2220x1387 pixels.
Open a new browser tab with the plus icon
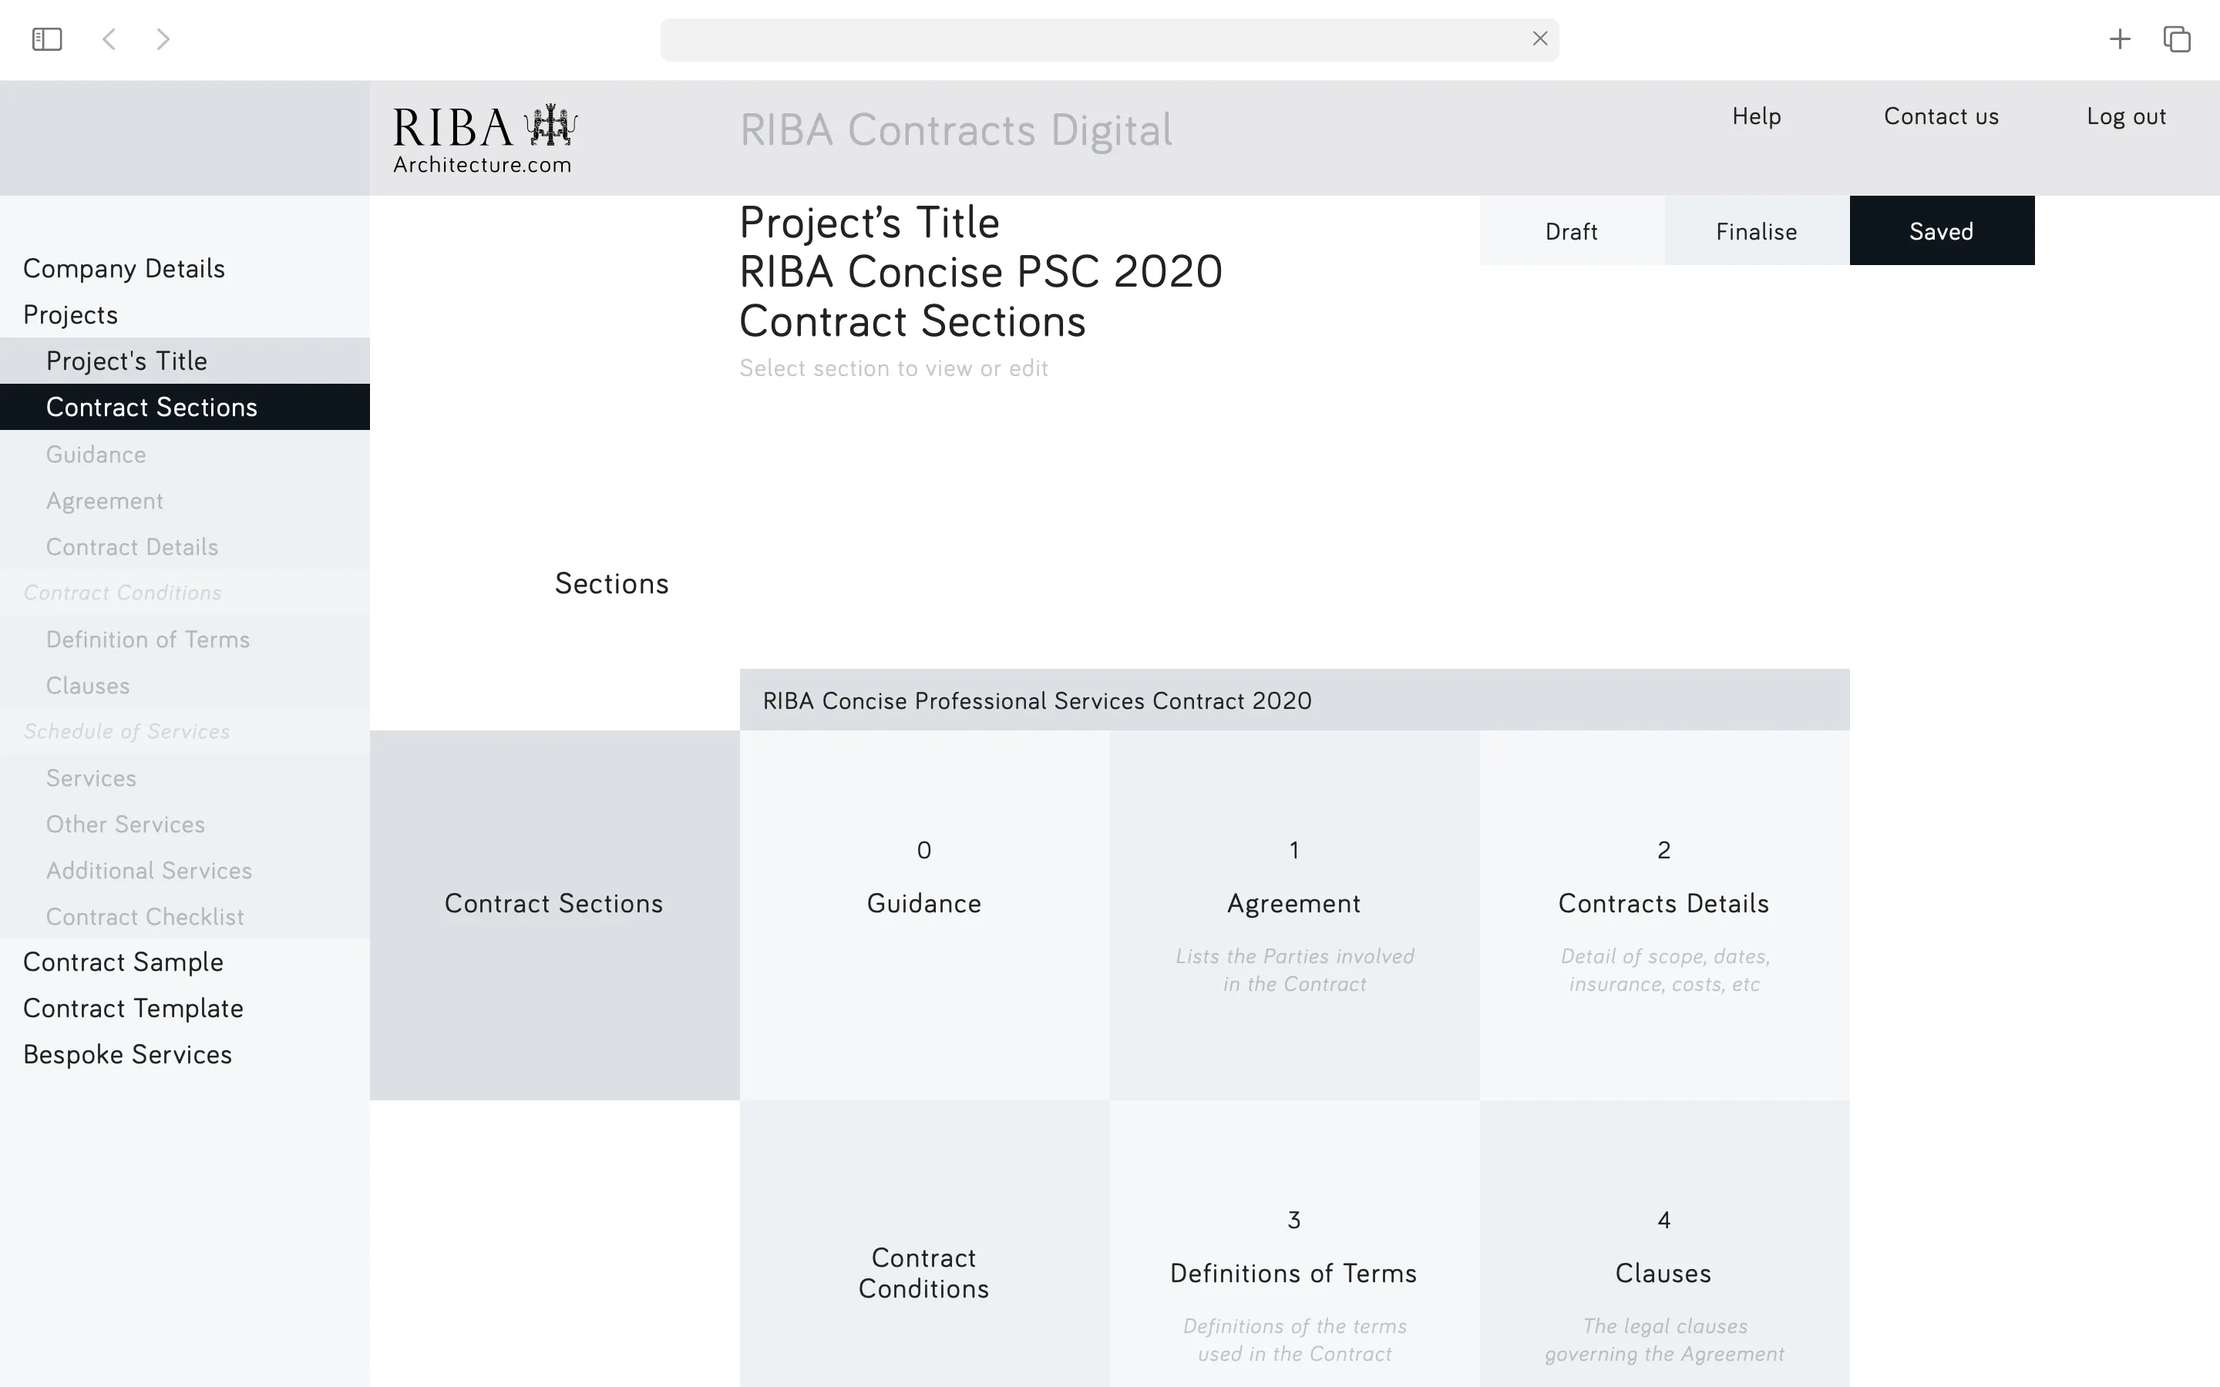[2120, 39]
